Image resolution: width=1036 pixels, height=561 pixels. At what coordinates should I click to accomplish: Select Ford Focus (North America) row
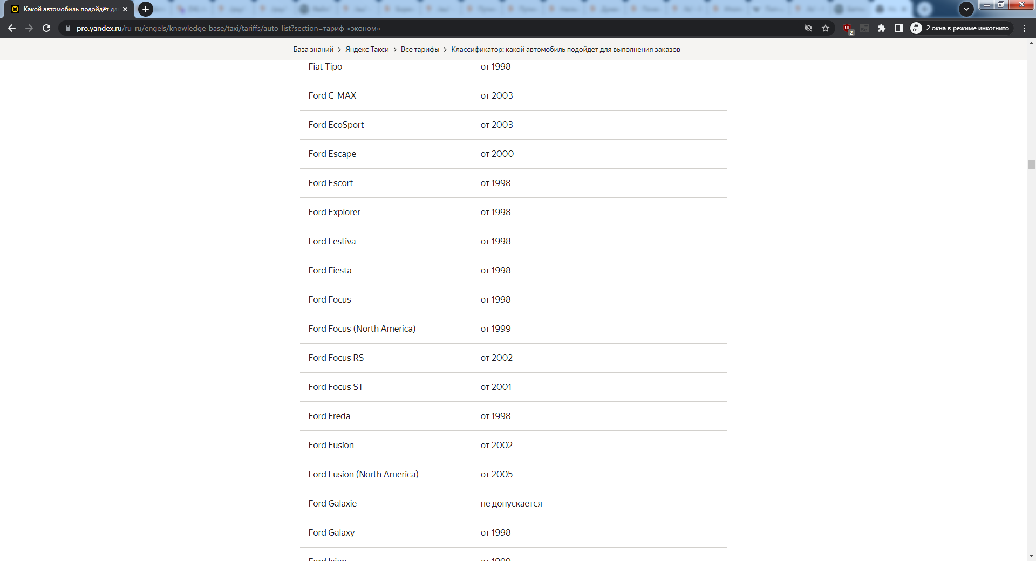click(x=514, y=329)
